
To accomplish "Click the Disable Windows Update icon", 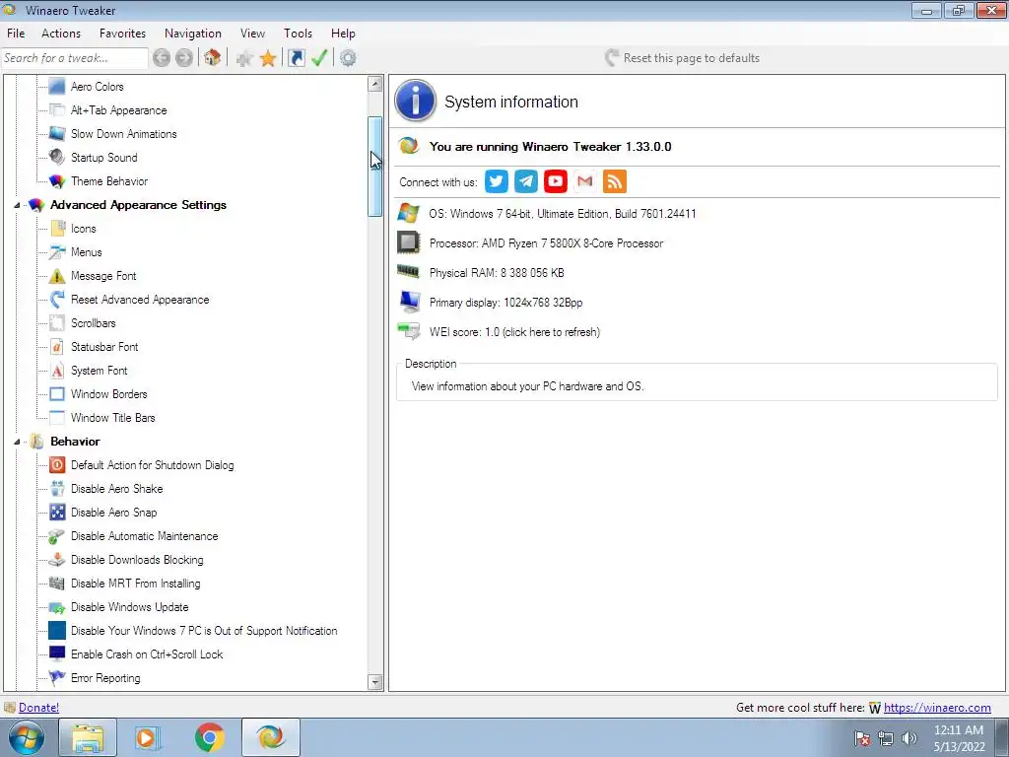I will [x=57, y=607].
